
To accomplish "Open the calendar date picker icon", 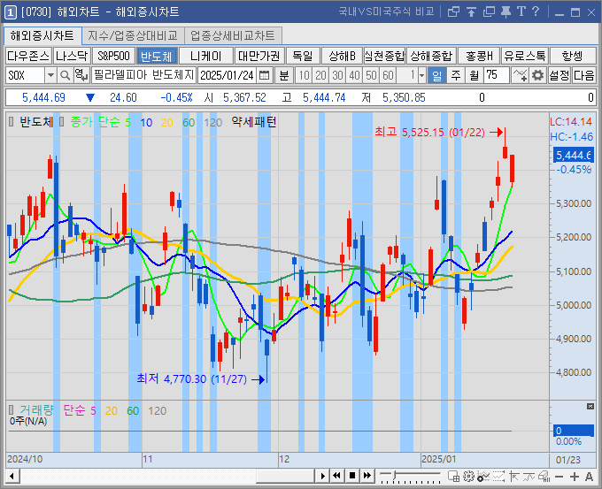I will [x=264, y=75].
